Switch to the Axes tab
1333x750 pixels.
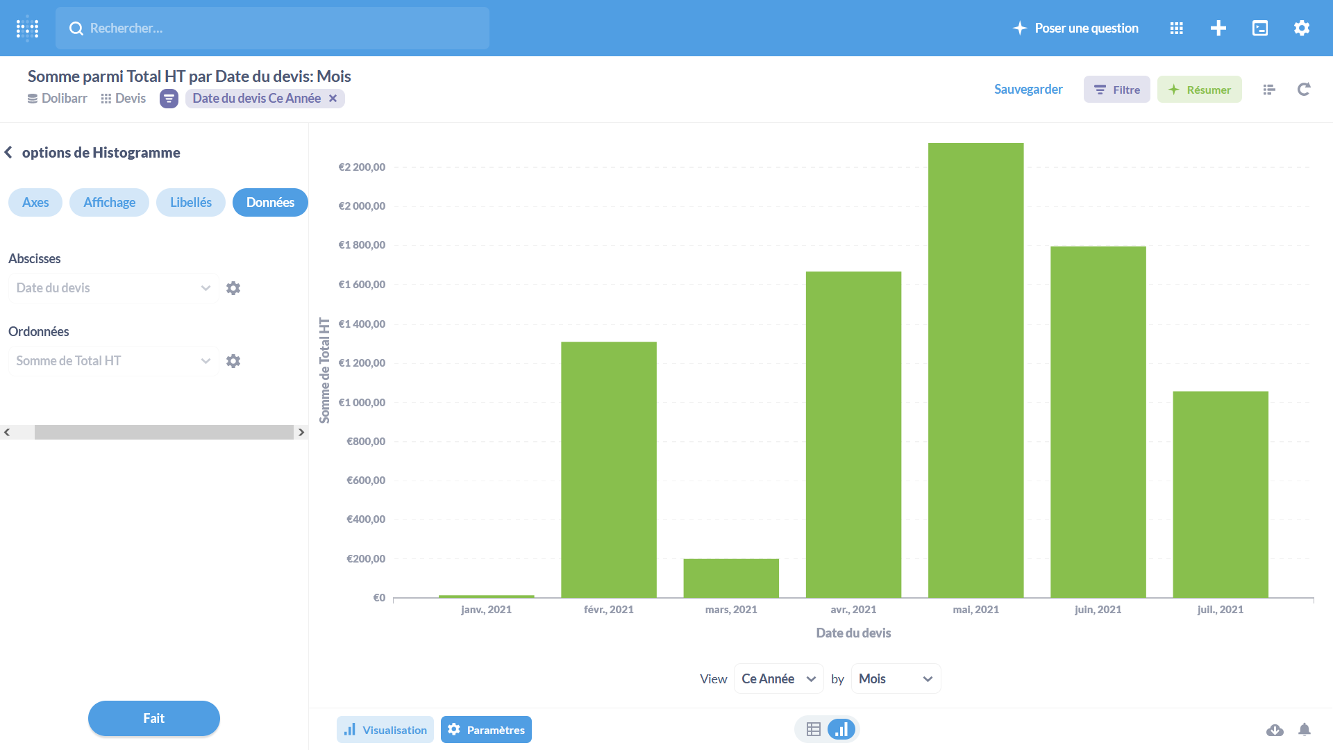[35, 203]
